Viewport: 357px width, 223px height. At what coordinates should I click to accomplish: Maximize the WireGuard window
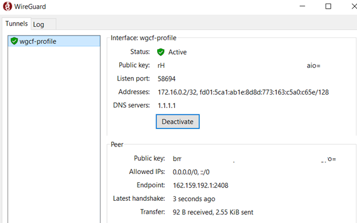[x=328, y=6]
